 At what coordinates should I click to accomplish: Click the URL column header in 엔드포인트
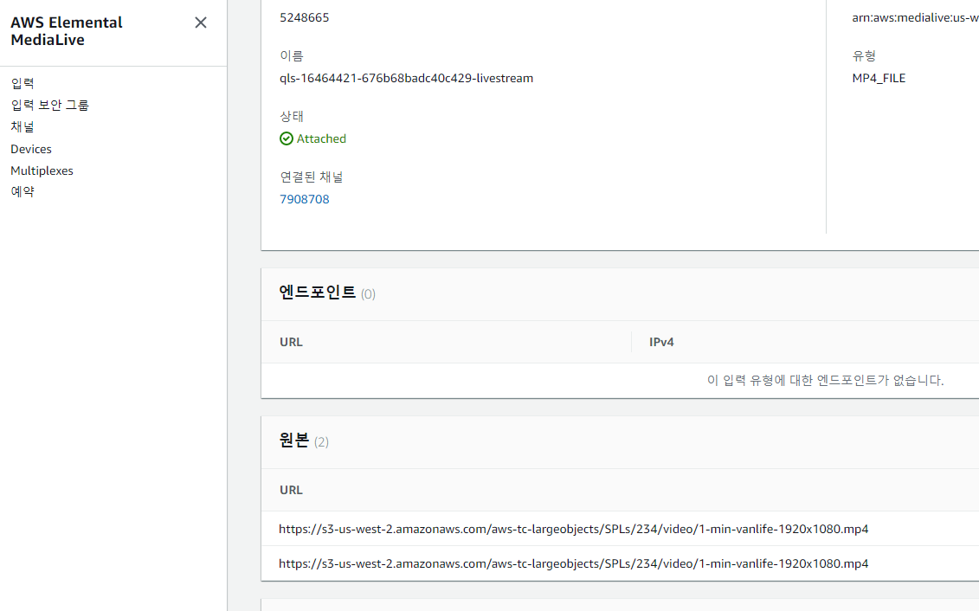coord(291,342)
